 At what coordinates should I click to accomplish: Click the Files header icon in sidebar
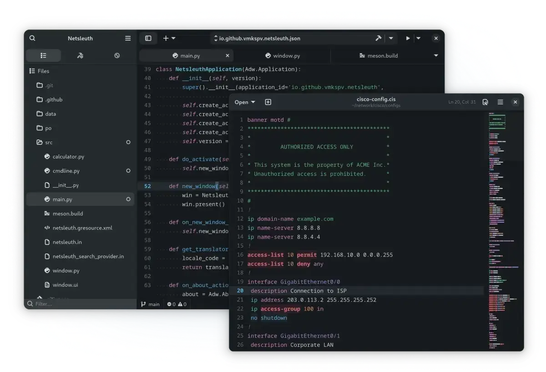tap(32, 71)
